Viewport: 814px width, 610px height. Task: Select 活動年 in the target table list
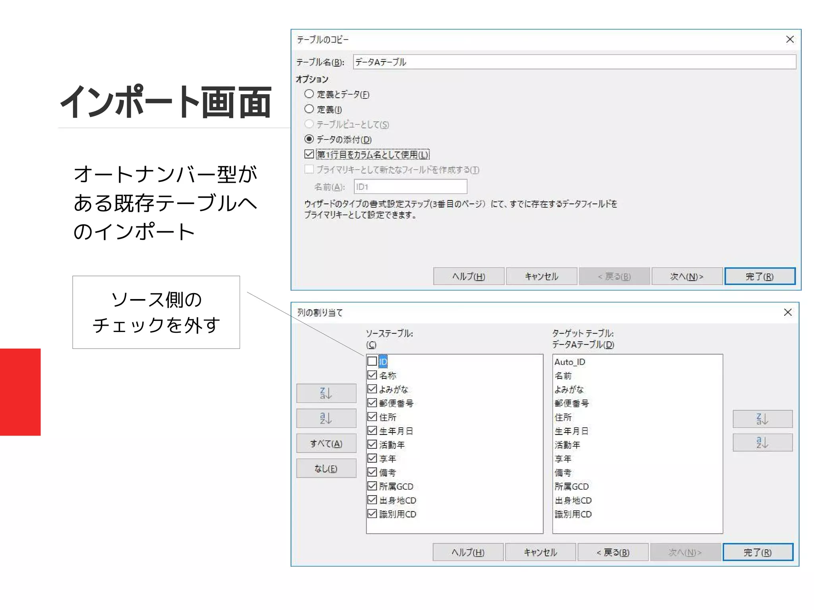click(x=567, y=445)
